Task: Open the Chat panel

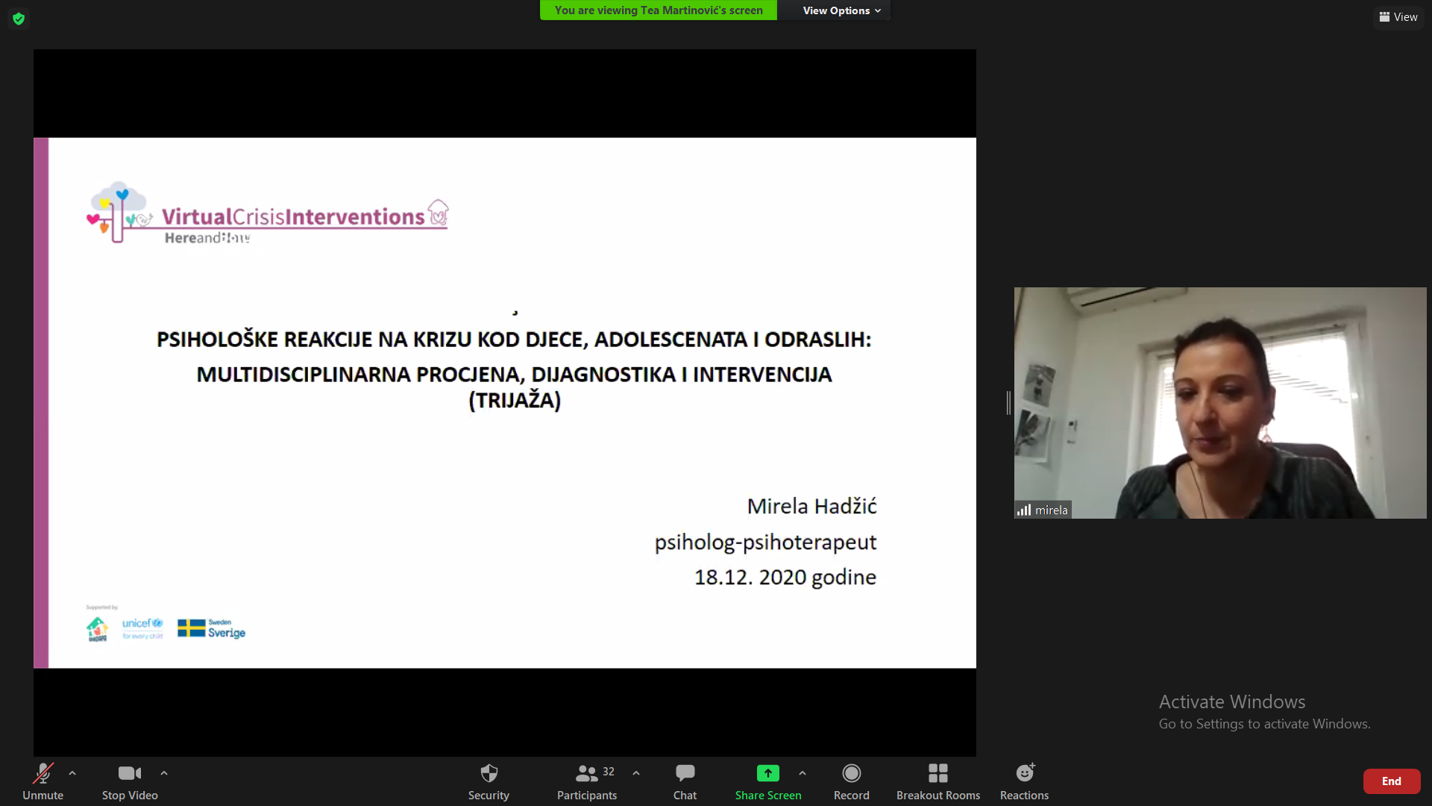Action: pyautogui.click(x=685, y=774)
